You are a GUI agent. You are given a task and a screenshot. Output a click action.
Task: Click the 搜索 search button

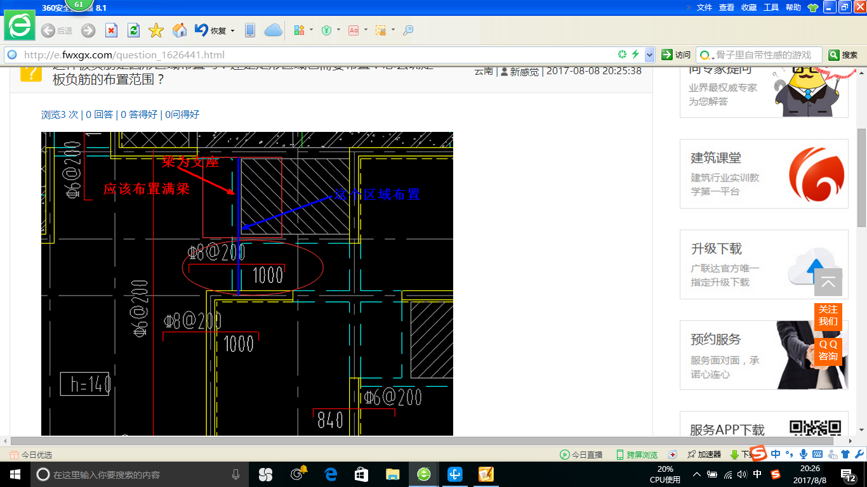pos(844,55)
